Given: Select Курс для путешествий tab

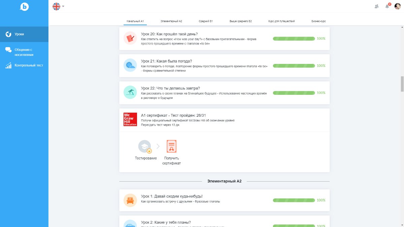Looking at the screenshot, I should click(281, 21).
